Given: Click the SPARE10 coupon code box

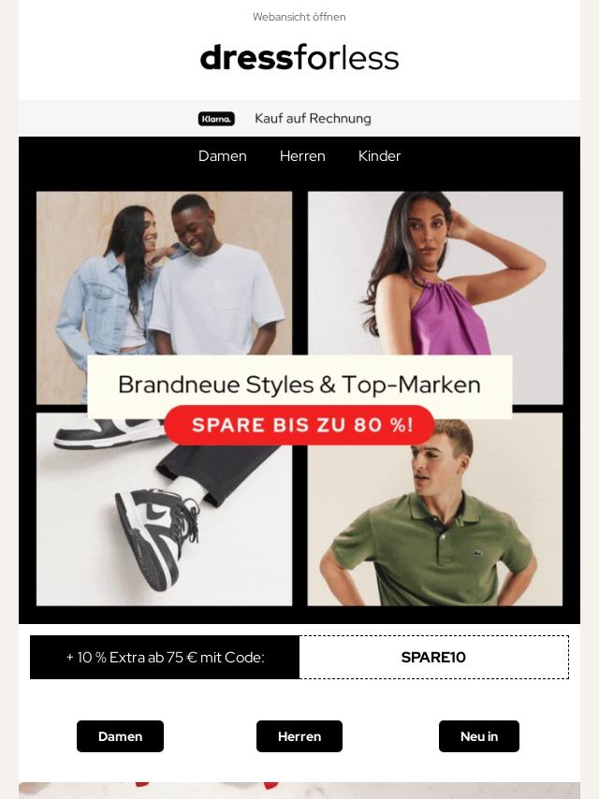Looking at the screenshot, I should [434, 657].
